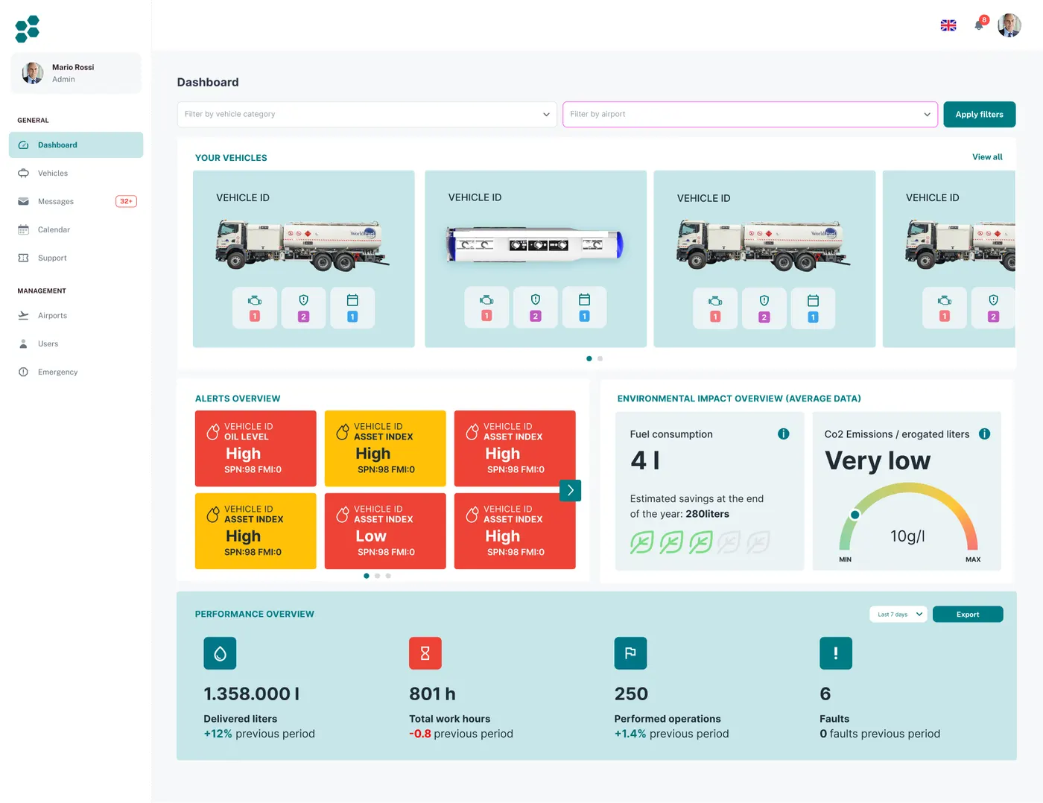This screenshot has width=1043, height=803.
Task: Click the Apply filters button
Action: coord(979,114)
